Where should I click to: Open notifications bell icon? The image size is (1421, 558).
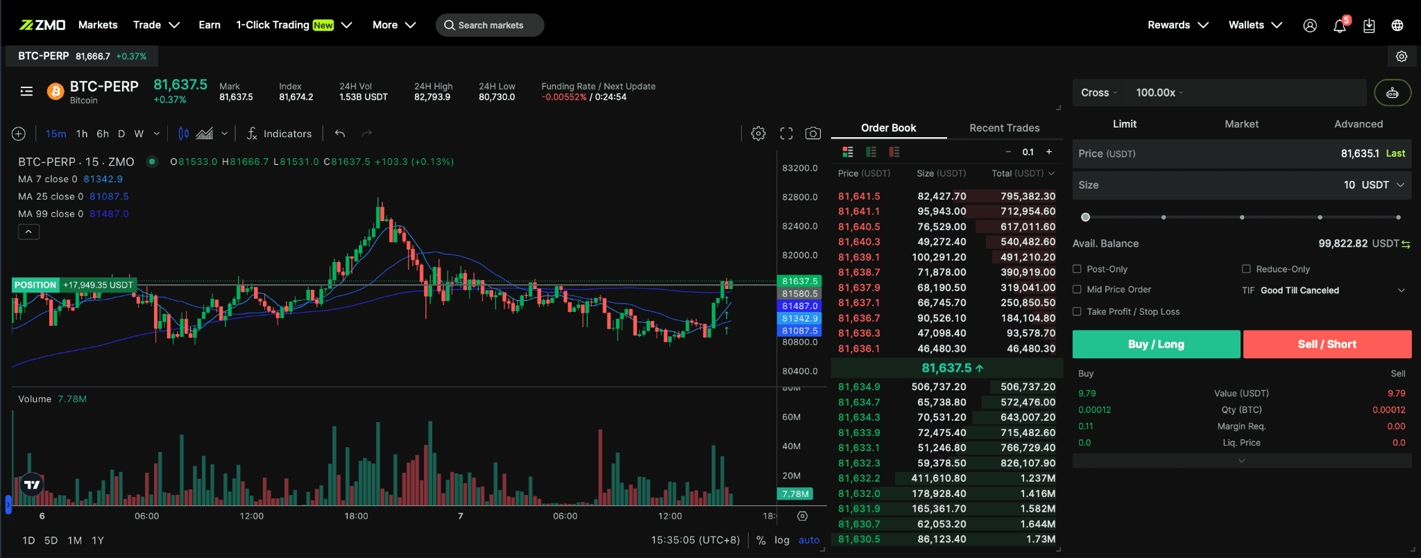[1340, 25]
